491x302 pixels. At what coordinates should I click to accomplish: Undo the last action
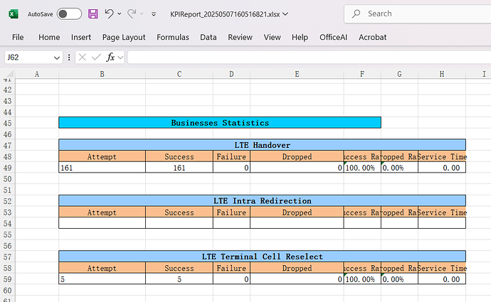click(x=109, y=14)
